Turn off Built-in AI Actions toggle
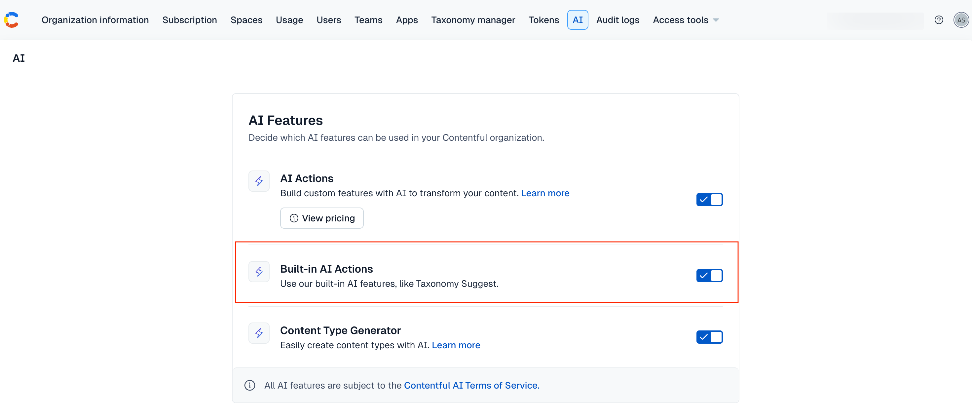 coord(709,276)
